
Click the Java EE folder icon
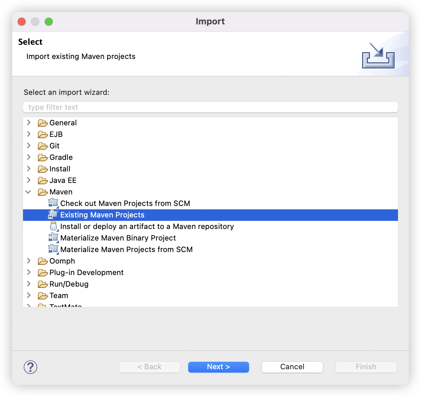tap(43, 181)
